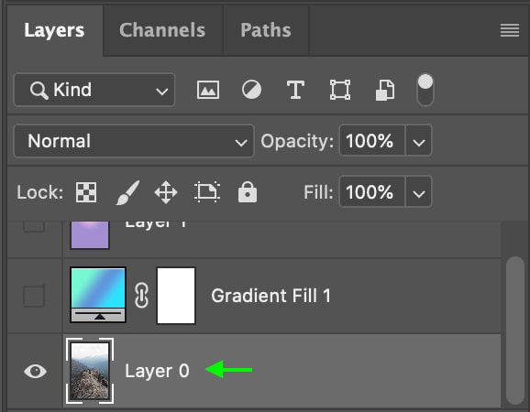
Task: Filter for type layers icon
Action: tap(295, 90)
